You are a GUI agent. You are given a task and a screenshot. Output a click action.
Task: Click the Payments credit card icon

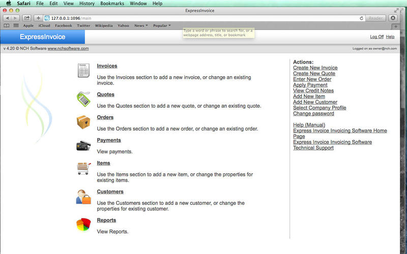coord(83,146)
